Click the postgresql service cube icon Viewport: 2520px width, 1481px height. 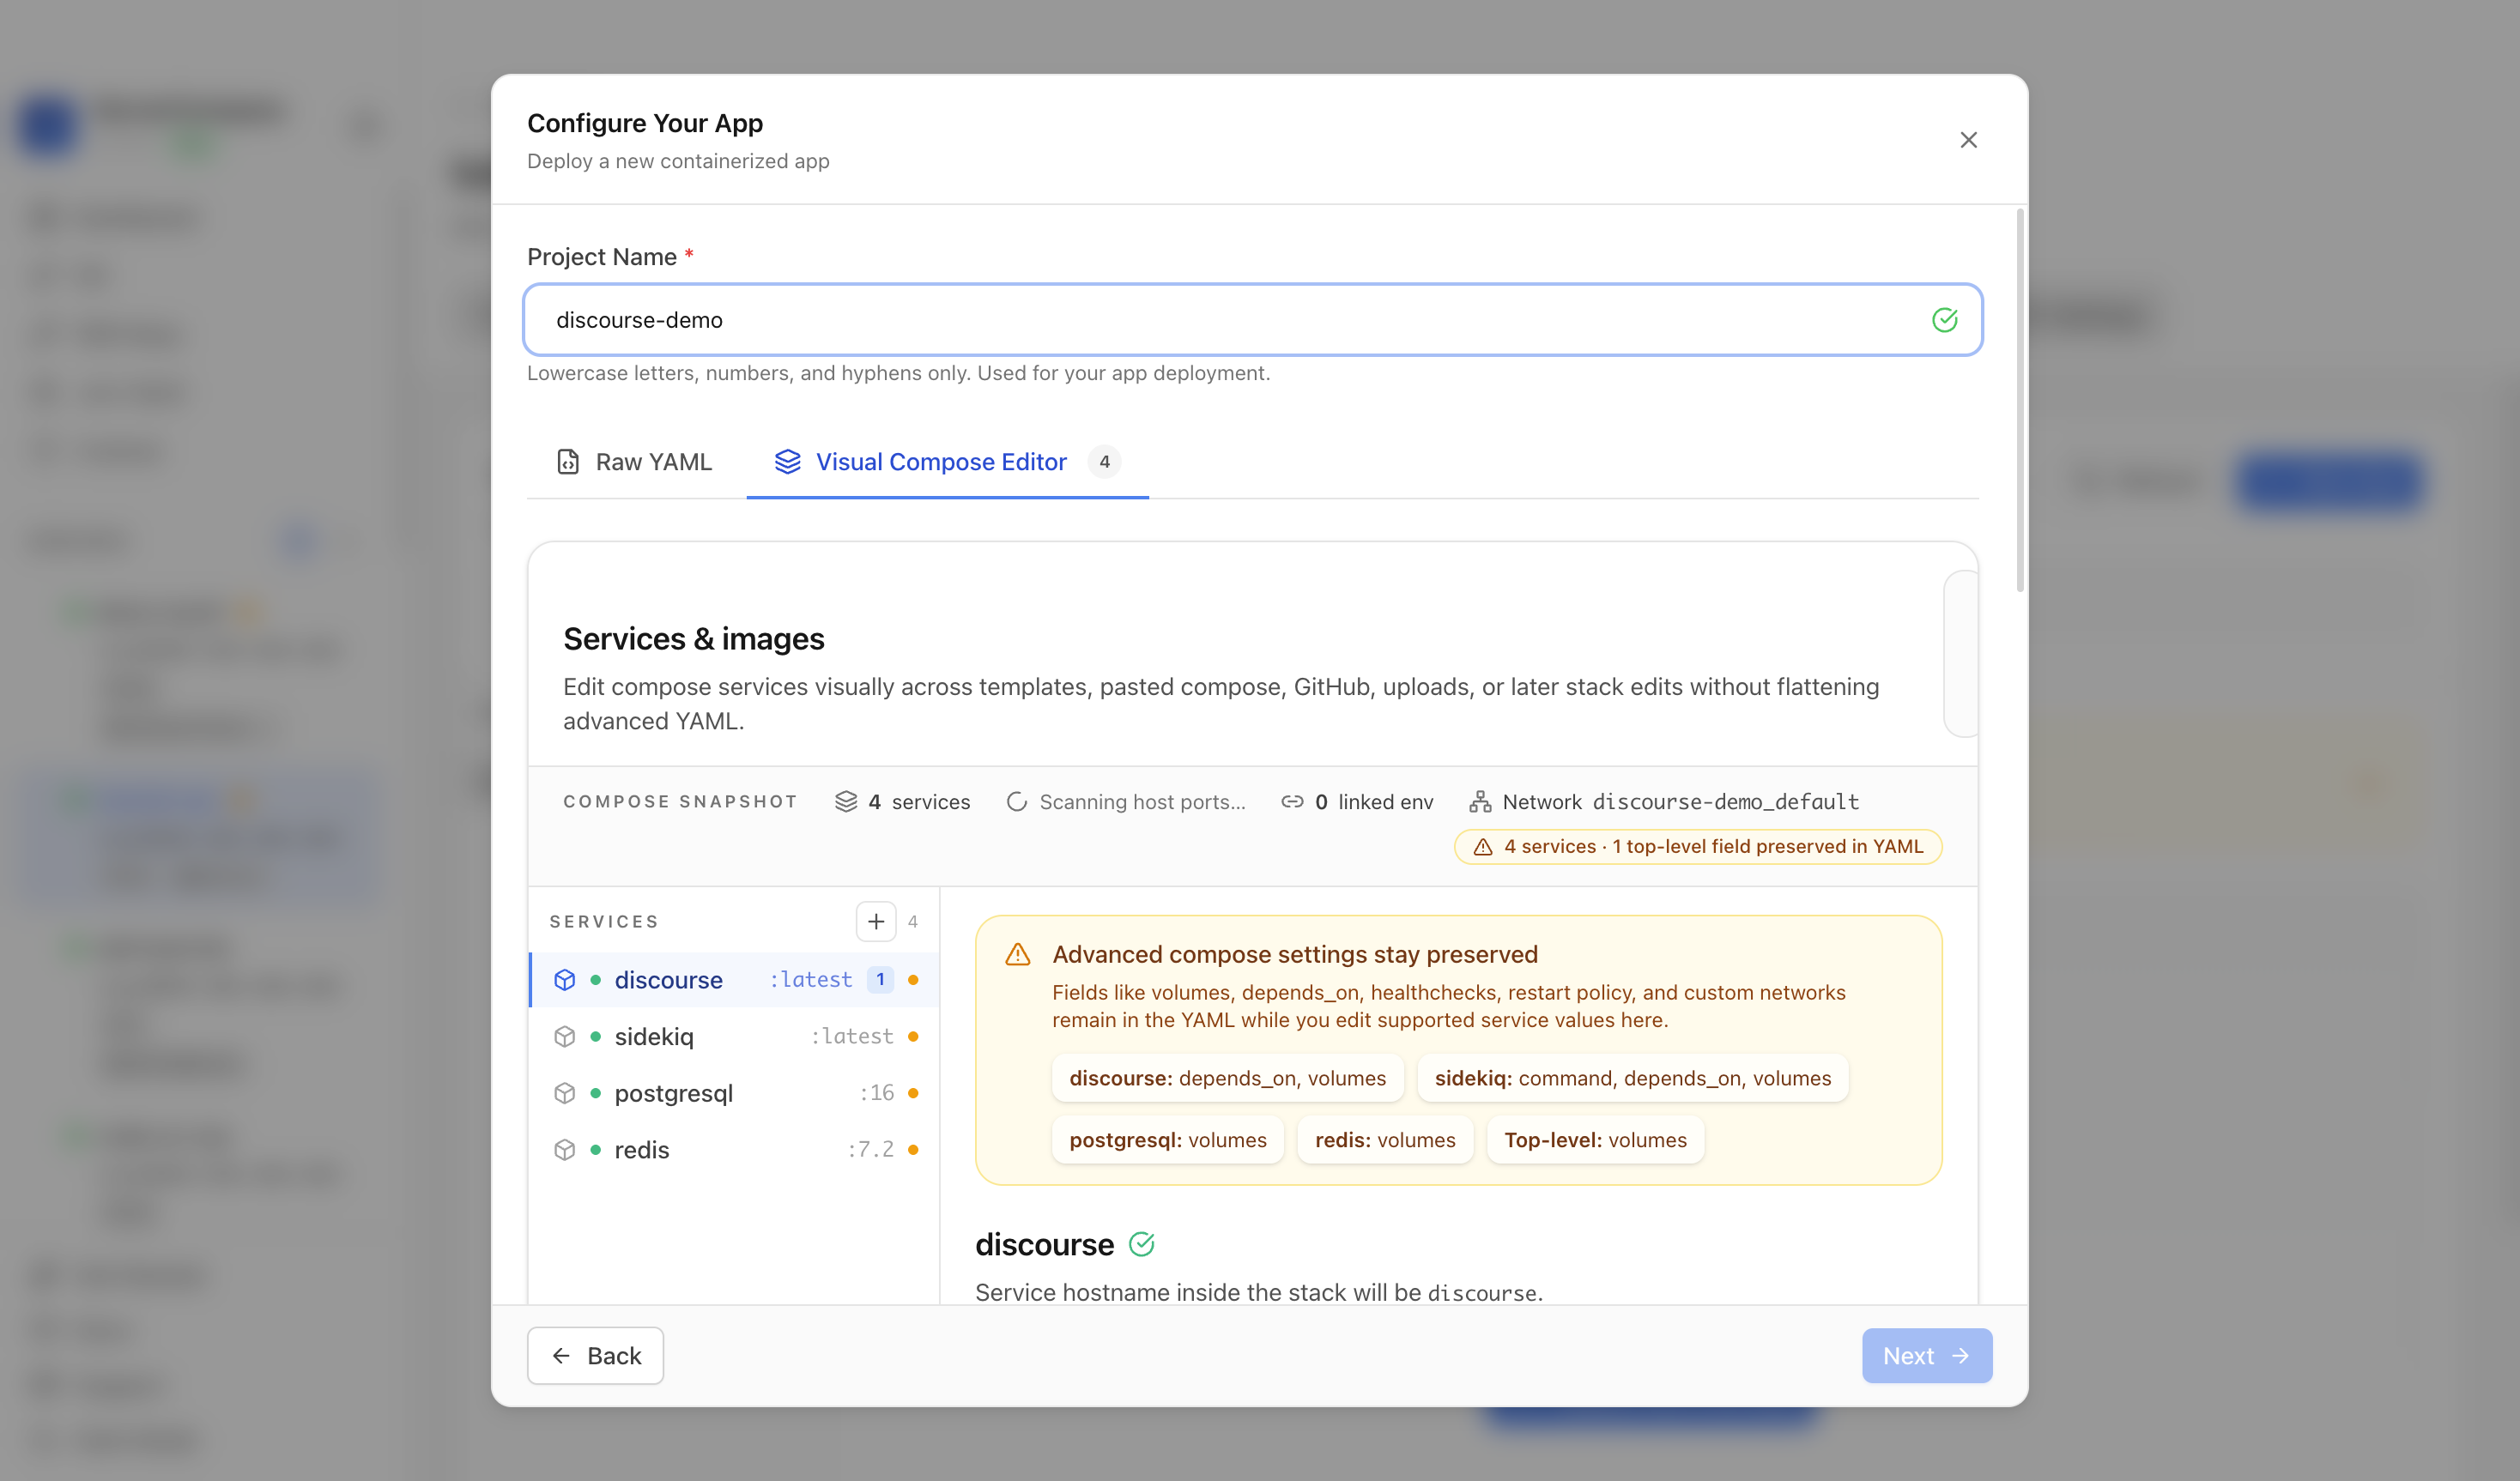564,1093
